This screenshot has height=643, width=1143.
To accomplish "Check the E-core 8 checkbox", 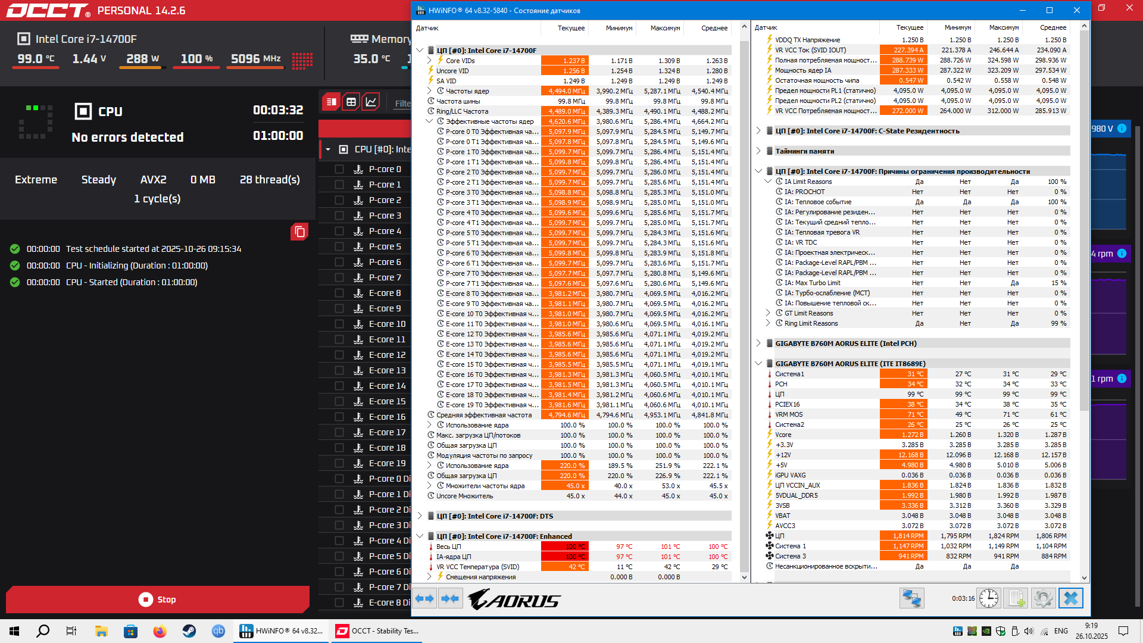I will (339, 293).
